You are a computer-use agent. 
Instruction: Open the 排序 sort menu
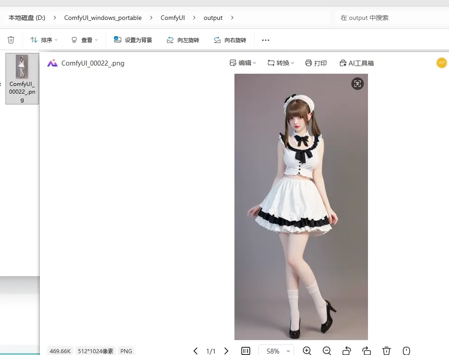tap(43, 40)
